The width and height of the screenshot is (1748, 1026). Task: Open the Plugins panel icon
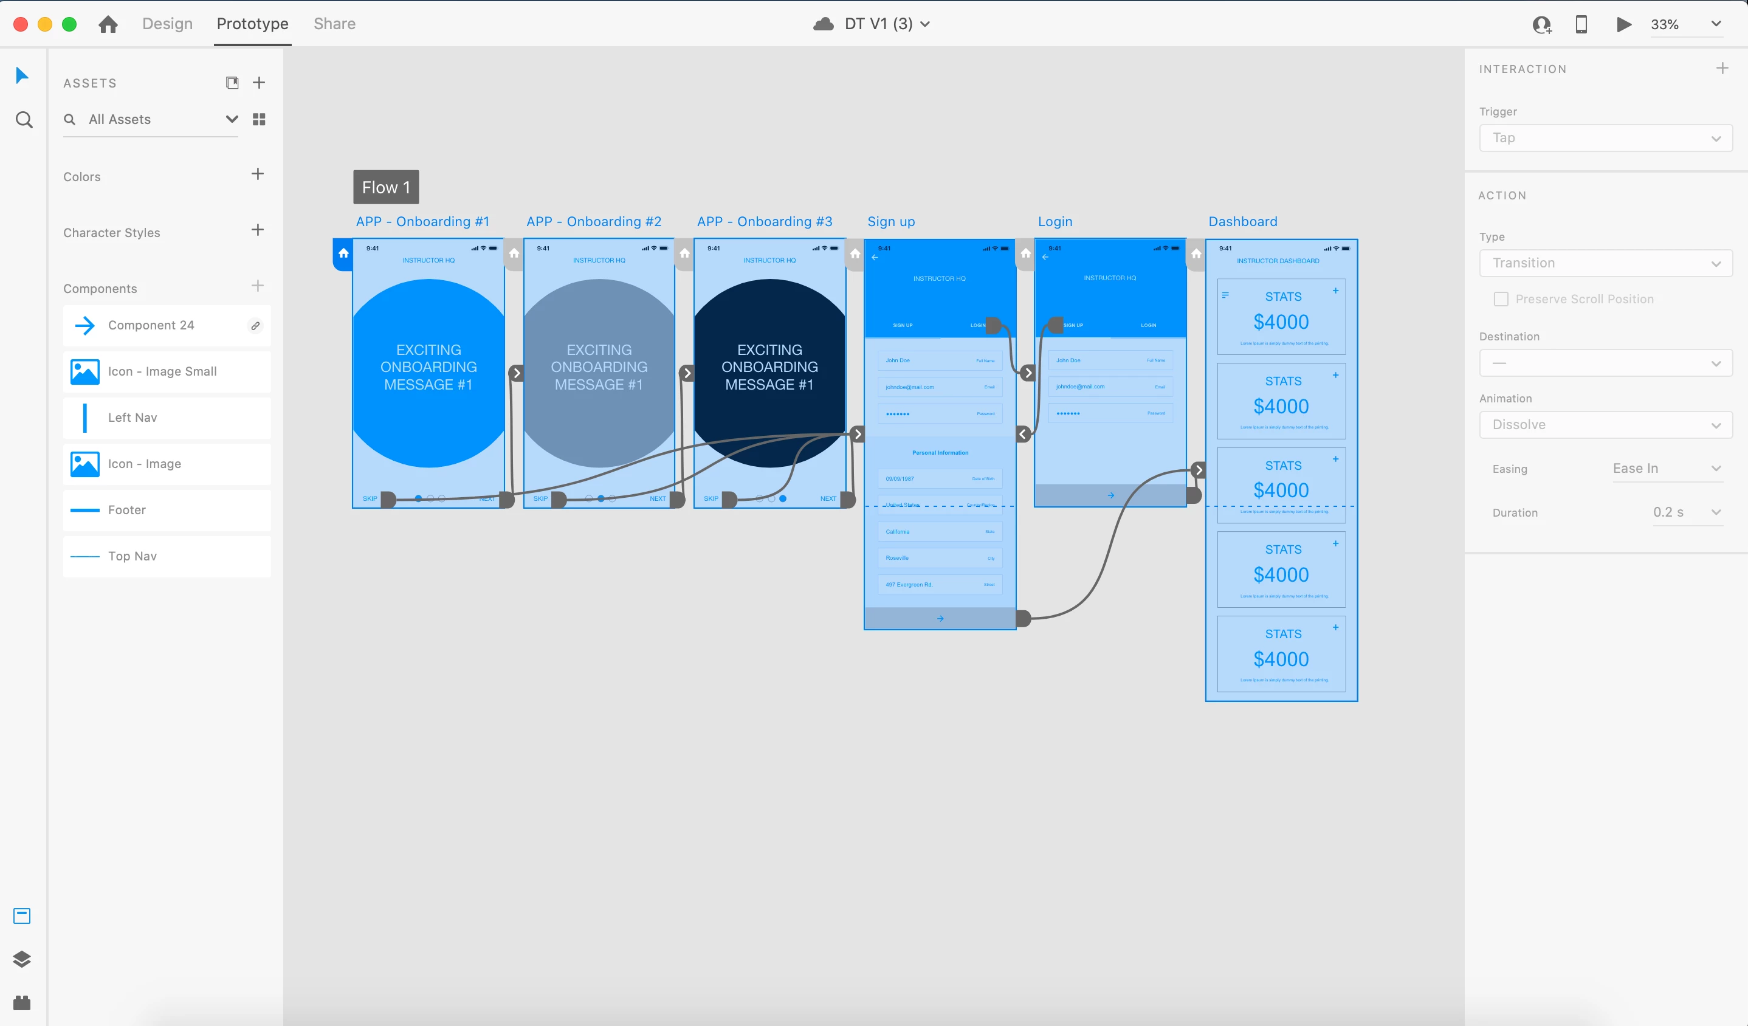(22, 1002)
